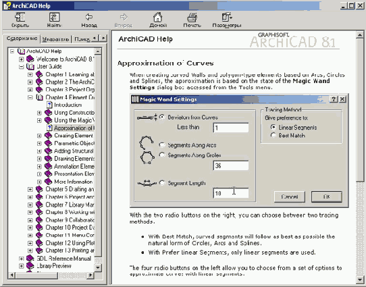Select the Segments Along Circles radio button
The width and height of the screenshot is (366, 287).
coord(162,155)
